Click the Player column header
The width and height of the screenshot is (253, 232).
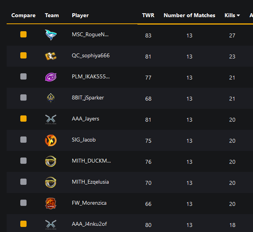pyautogui.click(x=80, y=15)
